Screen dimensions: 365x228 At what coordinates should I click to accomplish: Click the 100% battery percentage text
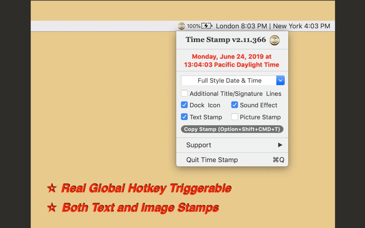click(x=193, y=26)
